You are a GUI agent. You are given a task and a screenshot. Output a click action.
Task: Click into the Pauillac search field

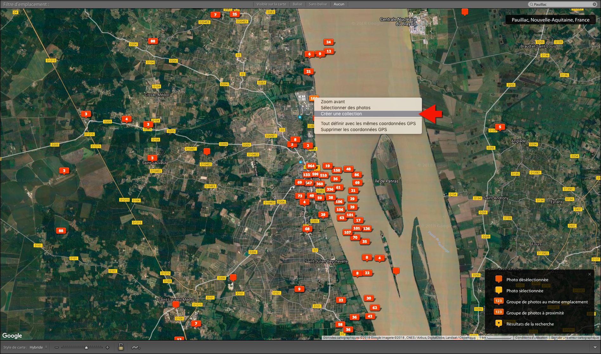[x=563, y=4]
